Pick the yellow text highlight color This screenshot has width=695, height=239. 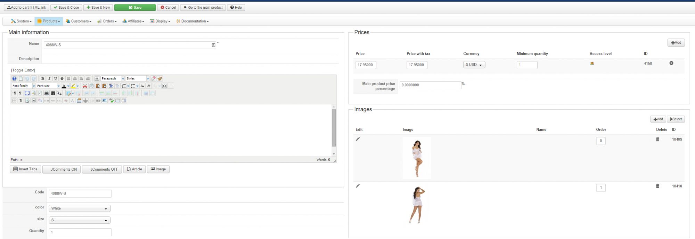(x=73, y=86)
